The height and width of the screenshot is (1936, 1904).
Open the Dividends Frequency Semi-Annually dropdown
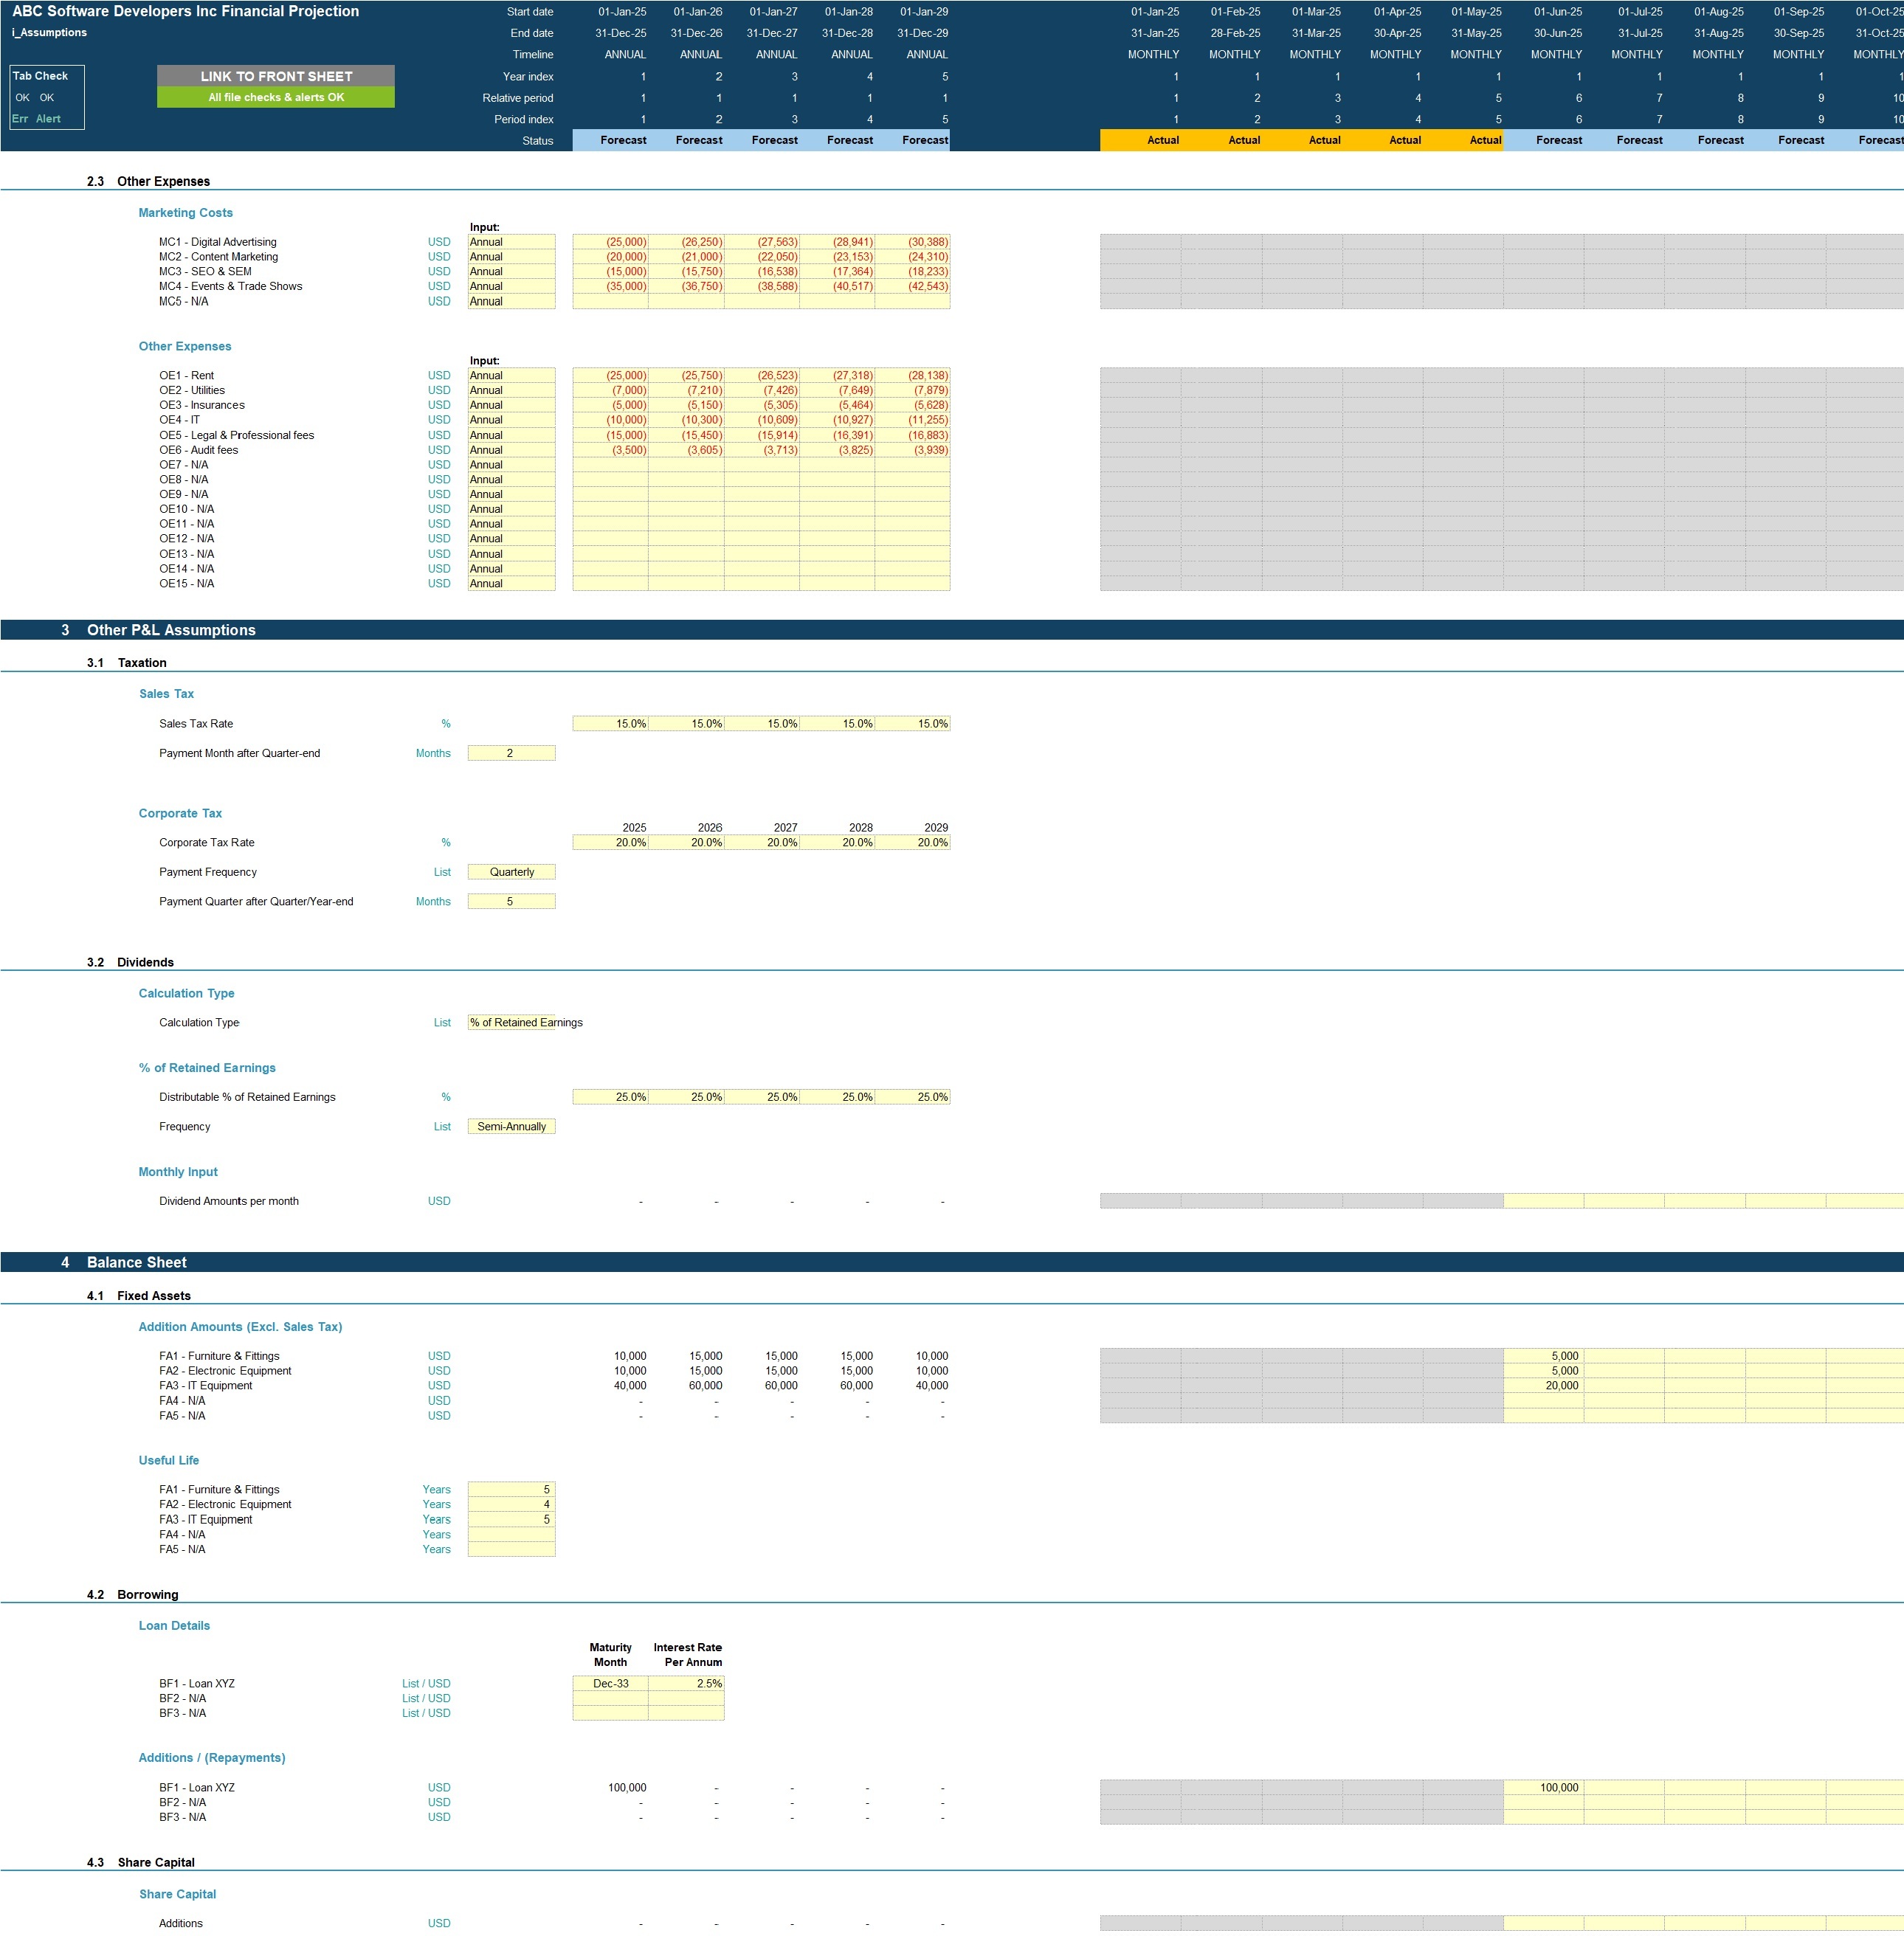click(x=511, y=1126)
